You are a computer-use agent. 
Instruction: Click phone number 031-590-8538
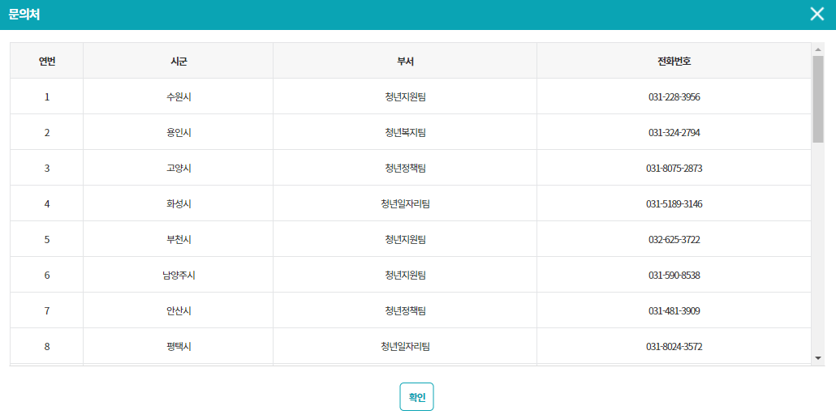coord(674,276)
